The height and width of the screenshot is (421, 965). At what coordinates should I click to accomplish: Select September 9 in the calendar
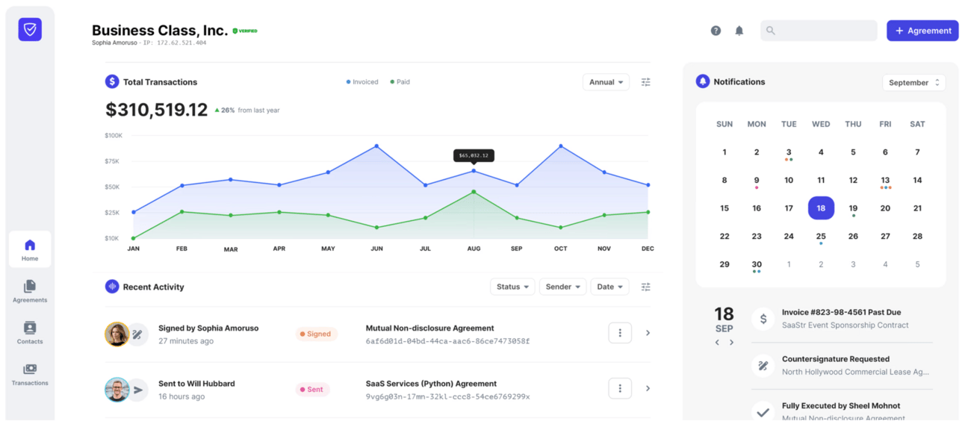[757, 181]
